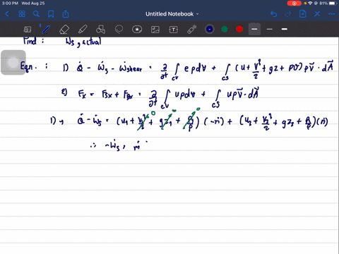Open the thumbnail grid view
This screenshot has height=254, width=339.
tap(22, 14)
